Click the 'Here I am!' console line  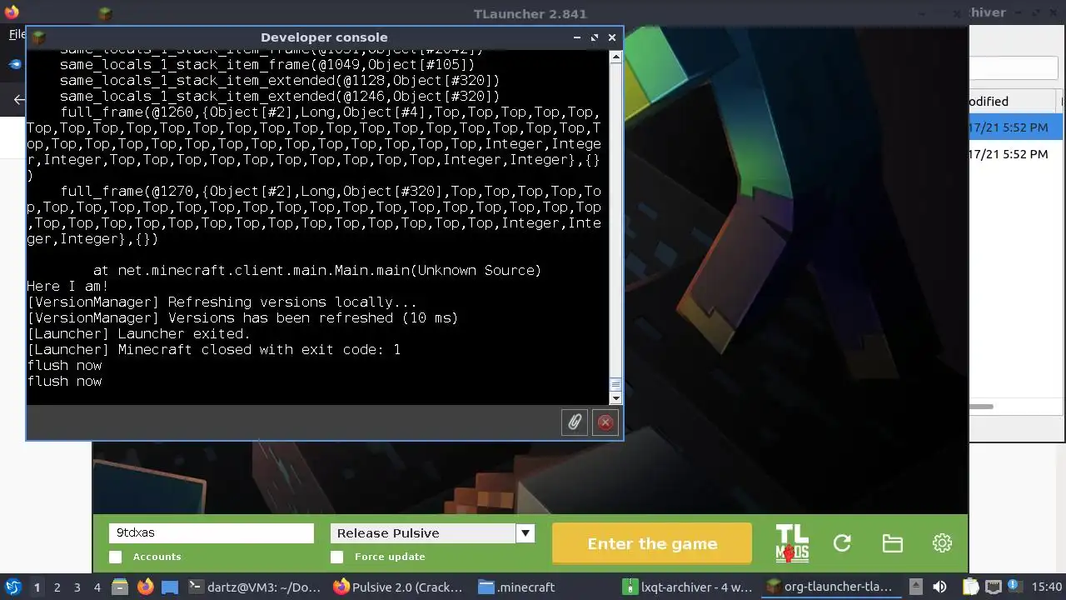[68, 287]
